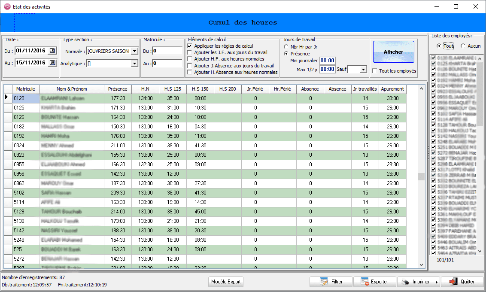Screen dimensions: 486x292
Task: Select the 'Tout' radio in employee list
Action: point(439,46)
